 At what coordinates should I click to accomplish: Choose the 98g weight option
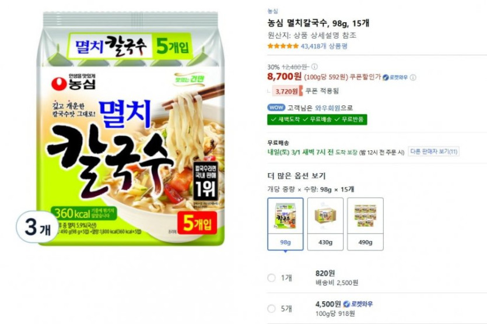(285, 224)
